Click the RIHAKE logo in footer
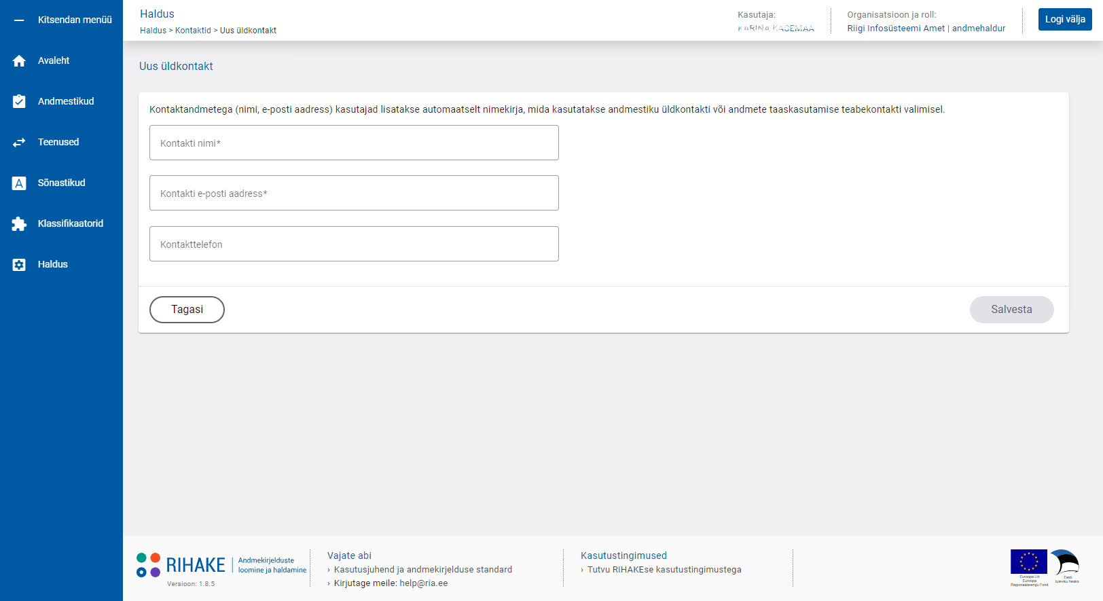Image resolution: width=1103 pixels, height=601 pixels. coord(181,565)
